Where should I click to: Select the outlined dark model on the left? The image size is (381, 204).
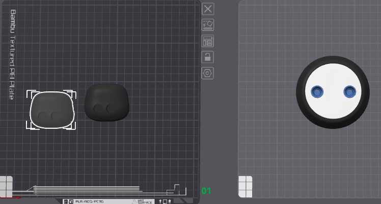[x=52, y=110]
